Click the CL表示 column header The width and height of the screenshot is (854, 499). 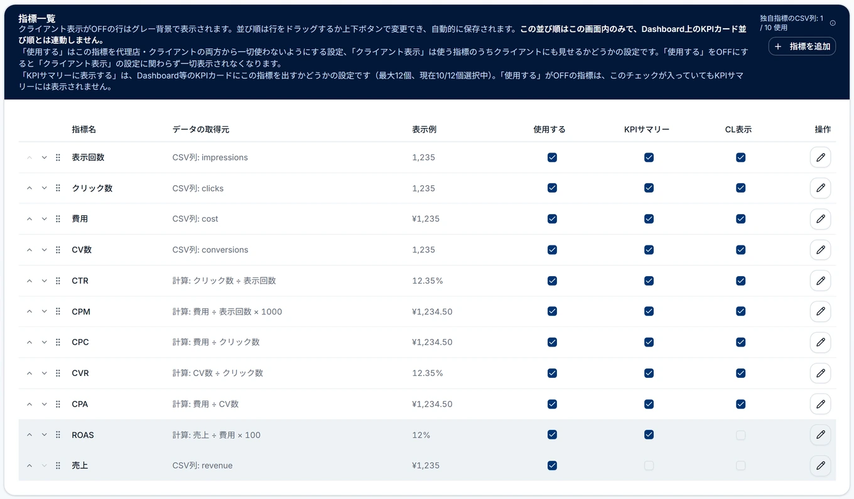coord(738,129)
